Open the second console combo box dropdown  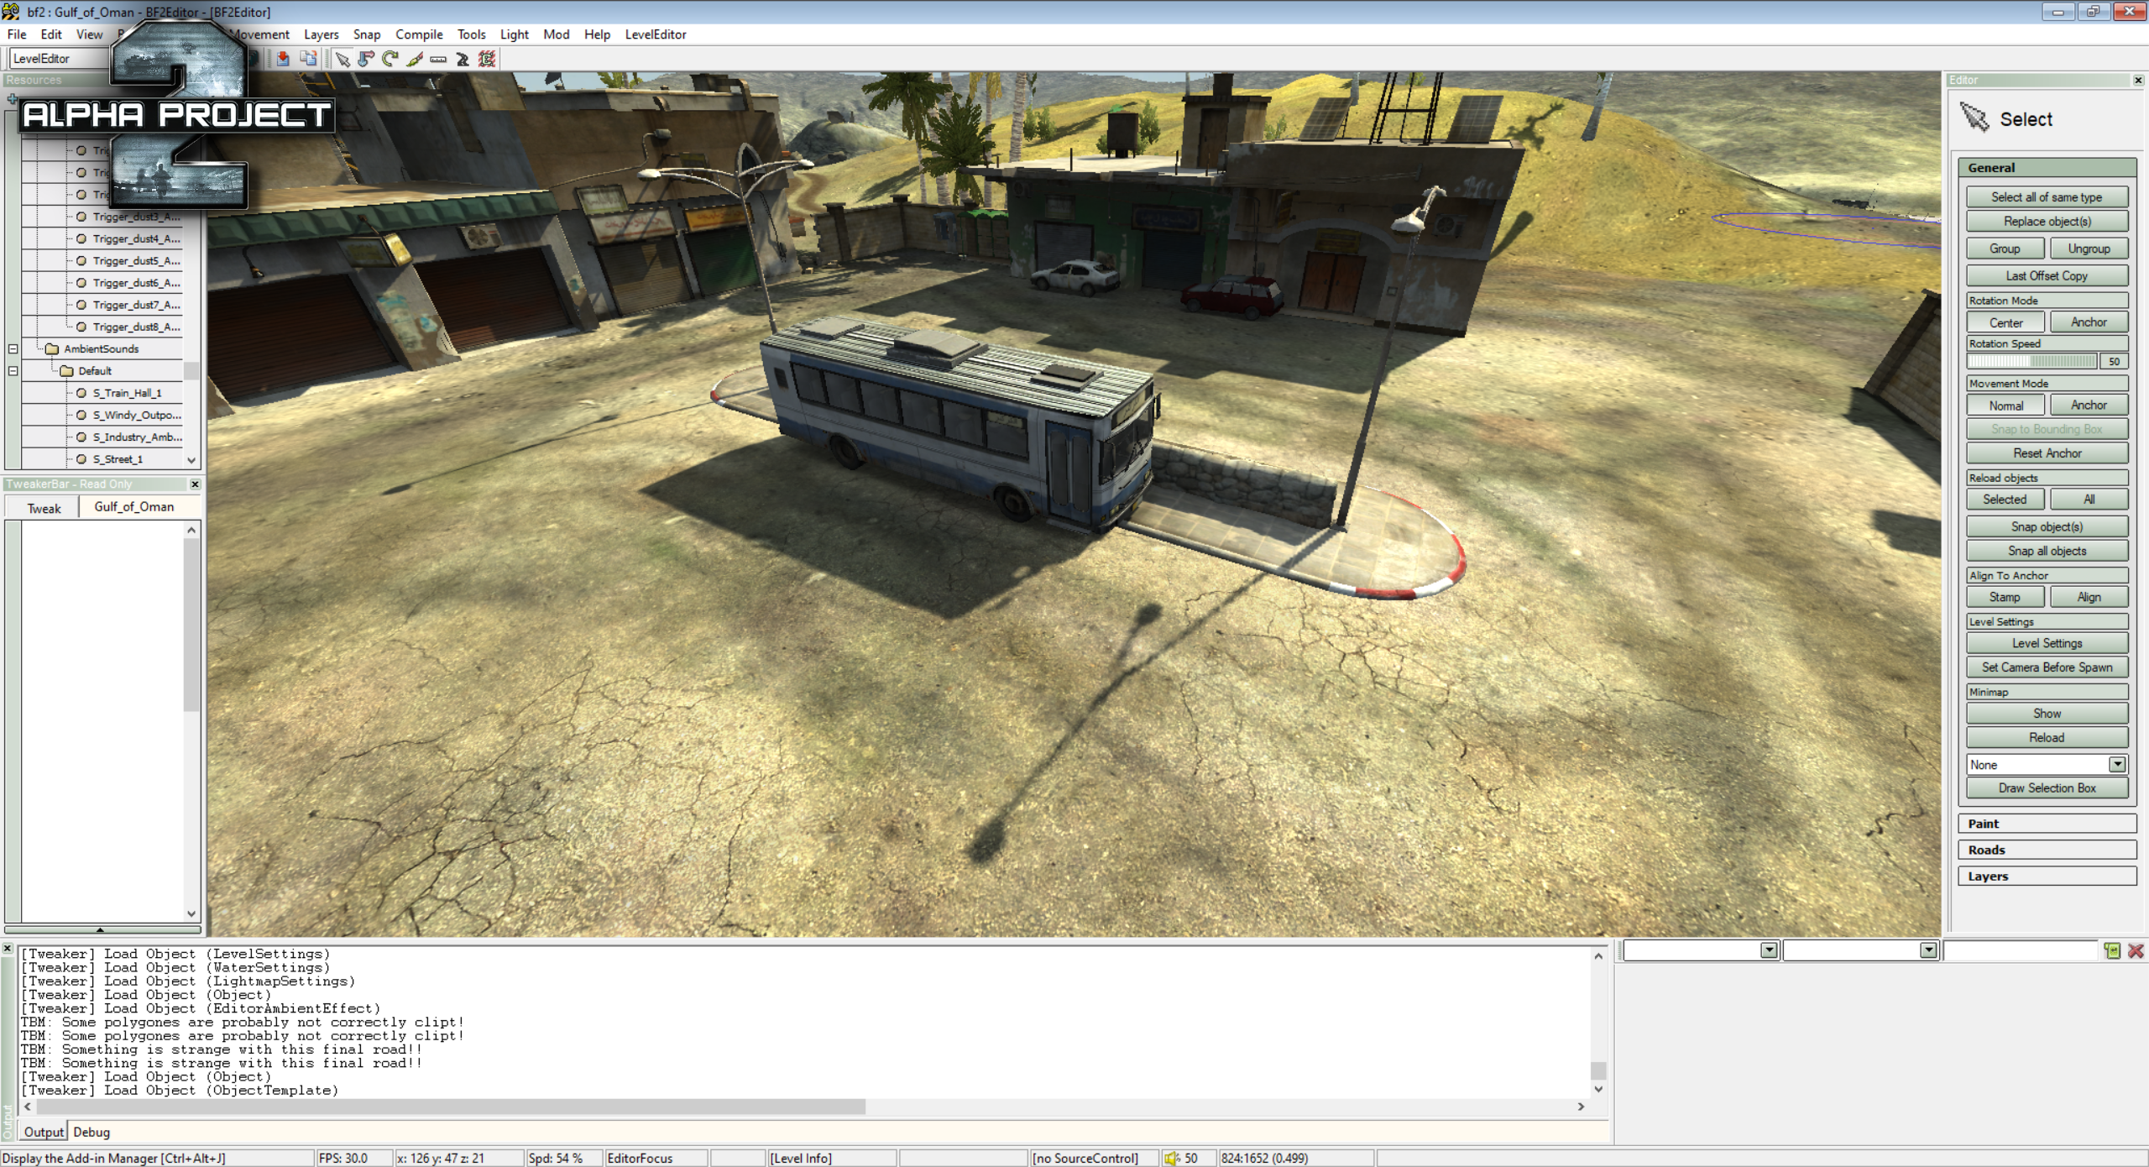[1927, 950]
